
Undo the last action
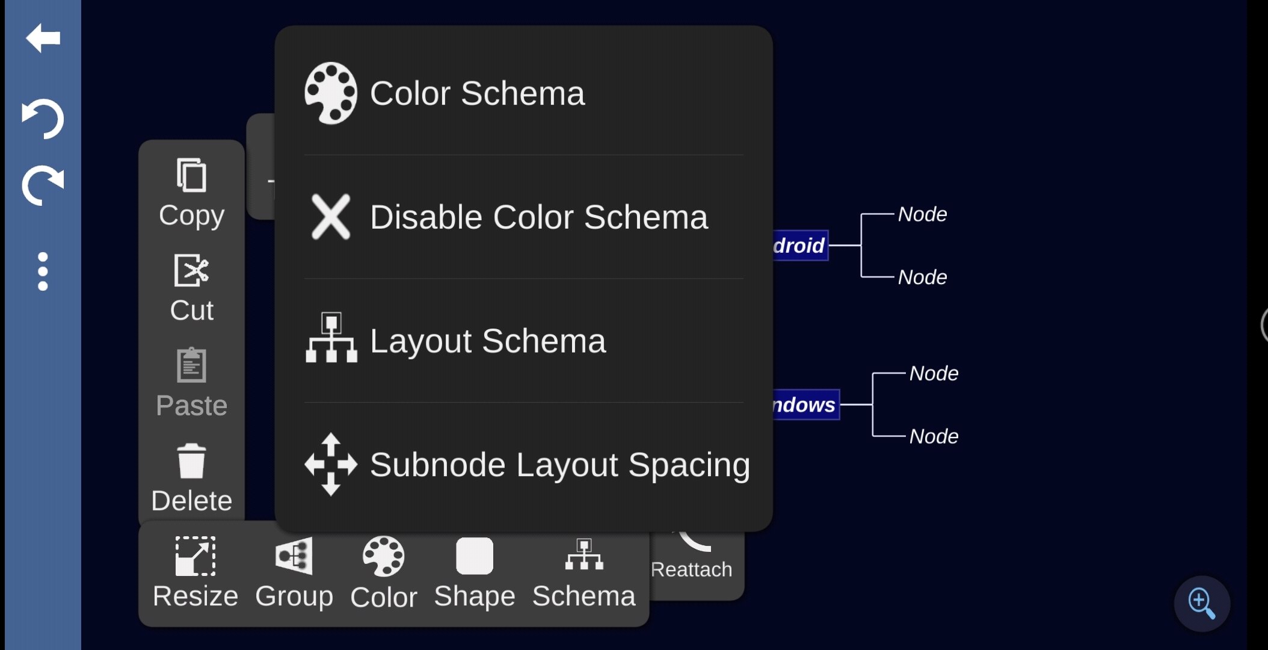[43, 119]
